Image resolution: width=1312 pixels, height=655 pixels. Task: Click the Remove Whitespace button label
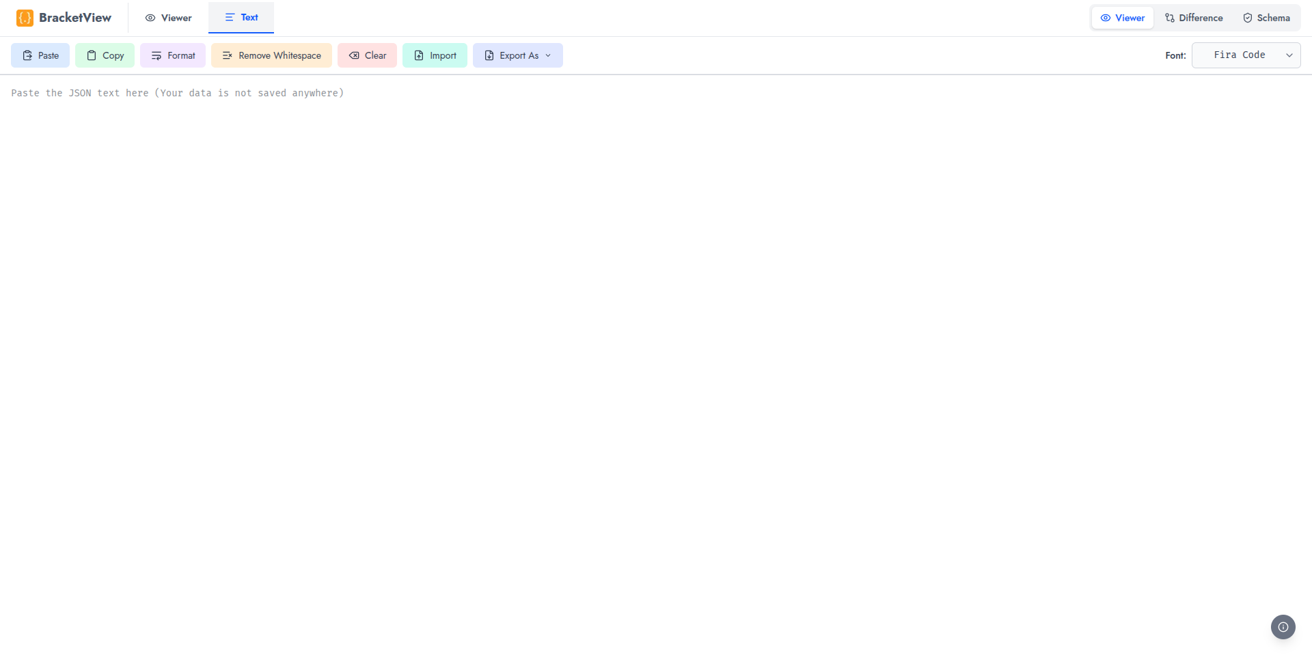pos(279,55)
